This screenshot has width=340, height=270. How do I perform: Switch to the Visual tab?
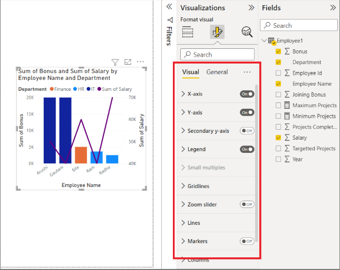[191, 72]
